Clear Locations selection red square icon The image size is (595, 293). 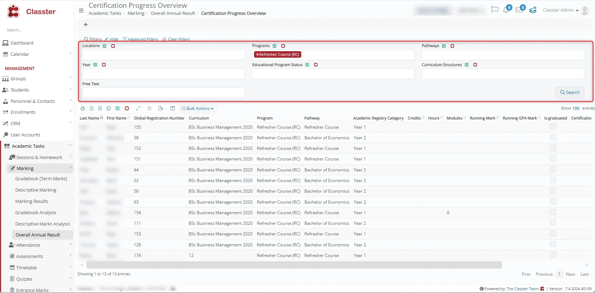[x=113, y=46]
